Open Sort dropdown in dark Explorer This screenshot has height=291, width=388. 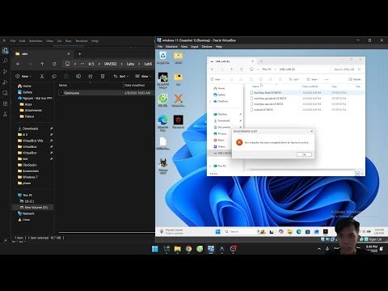(x=120, y=76)
